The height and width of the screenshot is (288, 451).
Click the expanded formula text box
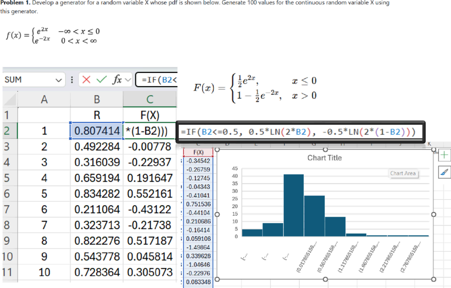301,132
